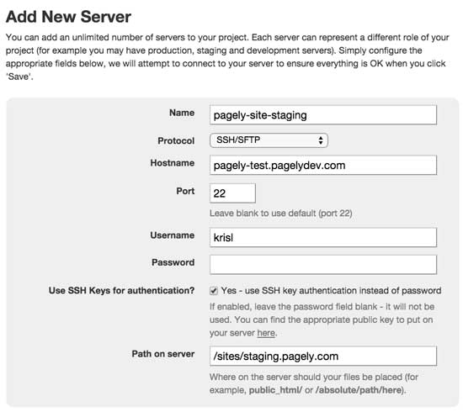This screenshot has width=463, height=417.
Task: Select the Username field with krisl
Action: coord(323,237)
